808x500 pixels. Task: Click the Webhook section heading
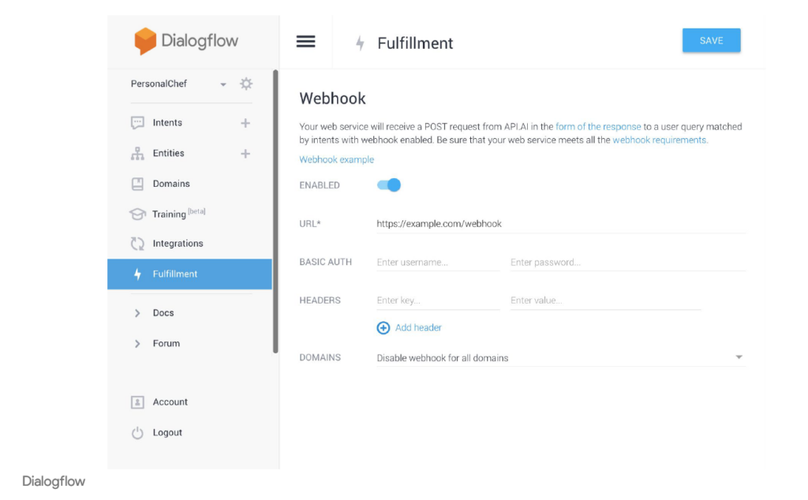pyautogui.click(x=332, y=99)
